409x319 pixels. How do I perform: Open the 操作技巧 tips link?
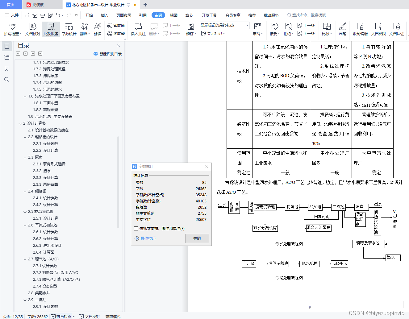(145, 238)
